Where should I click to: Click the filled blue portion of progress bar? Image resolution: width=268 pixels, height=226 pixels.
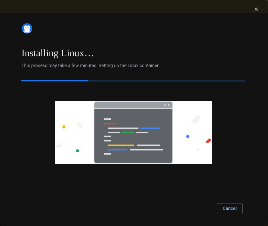pos(55,81)
